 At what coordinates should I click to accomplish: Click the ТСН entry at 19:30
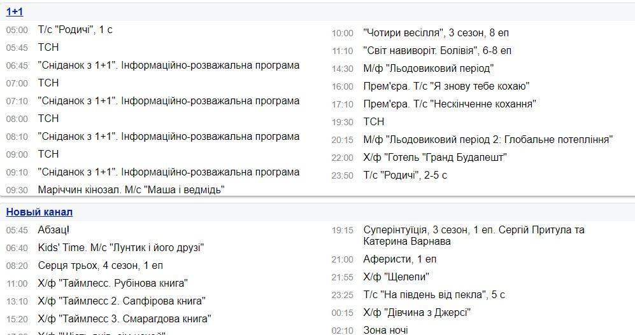374,121
